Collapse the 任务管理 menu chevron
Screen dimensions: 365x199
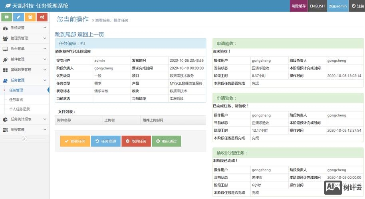point(45,80)
